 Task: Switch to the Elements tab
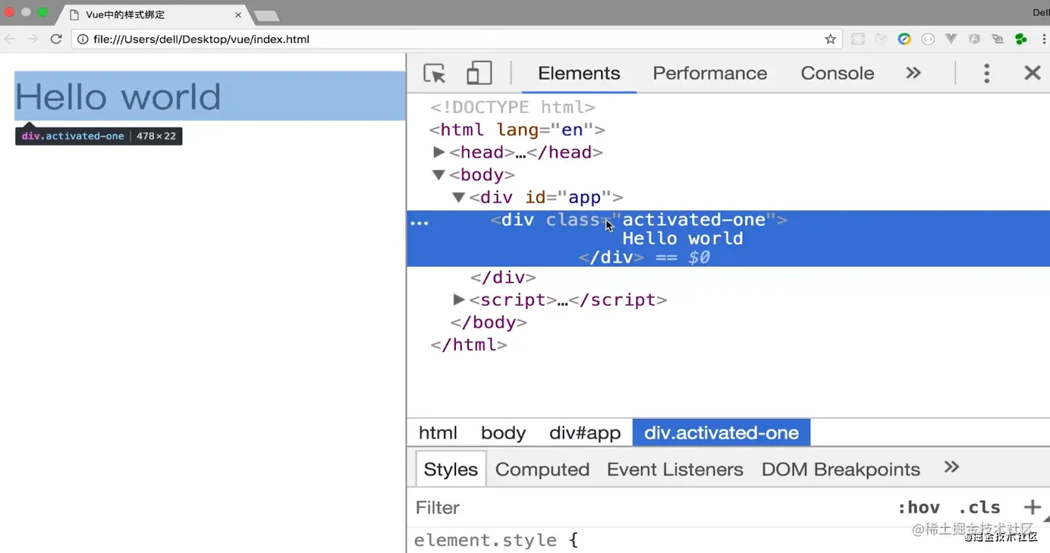[579, 73]
